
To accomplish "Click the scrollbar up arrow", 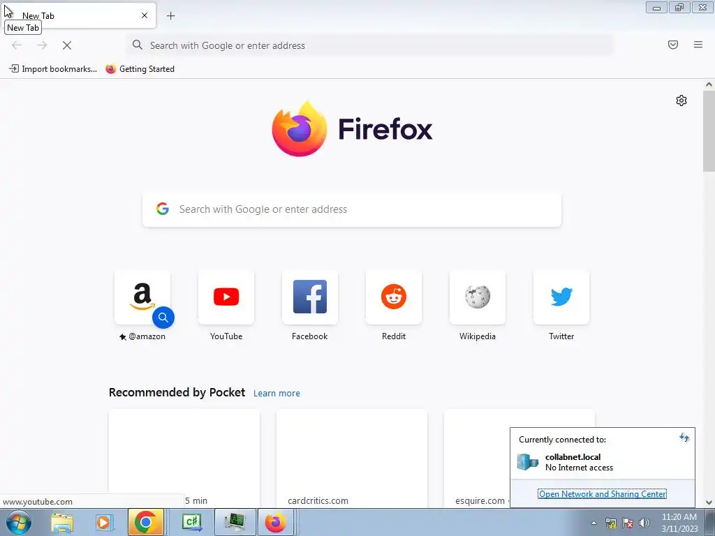I will 709,84.
